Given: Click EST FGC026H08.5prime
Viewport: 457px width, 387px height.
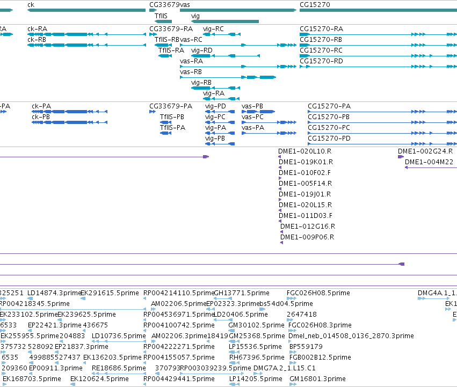Looking at the screenshot, I should (x=292, y=298).
